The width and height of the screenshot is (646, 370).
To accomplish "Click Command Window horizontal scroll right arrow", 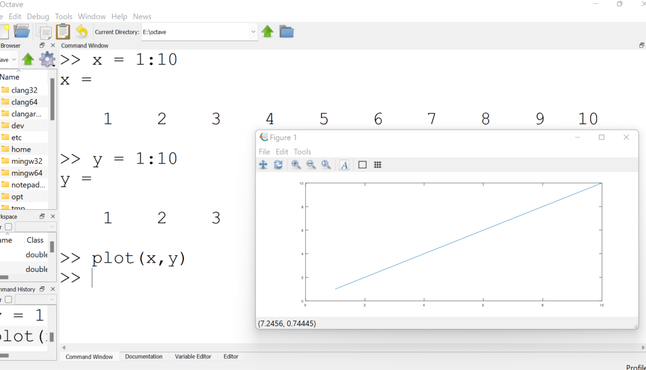I will (x=643, y=348).
